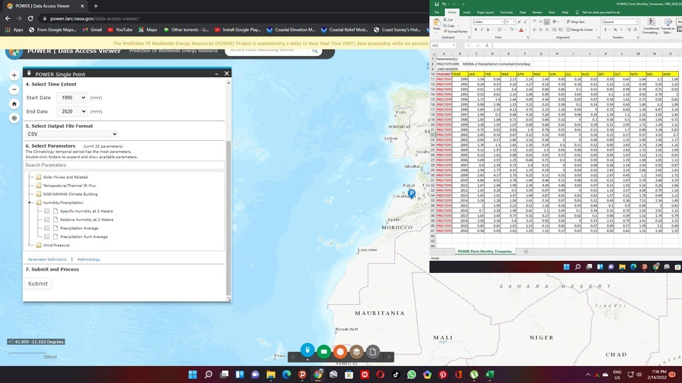Open Excel Name Box R22 dropdown

[x=454, y=46]
